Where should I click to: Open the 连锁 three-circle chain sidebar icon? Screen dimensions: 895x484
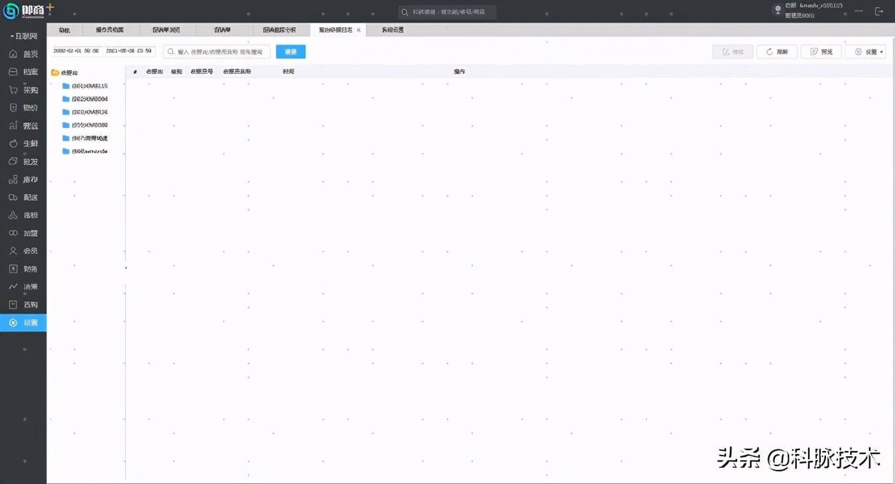13,215
